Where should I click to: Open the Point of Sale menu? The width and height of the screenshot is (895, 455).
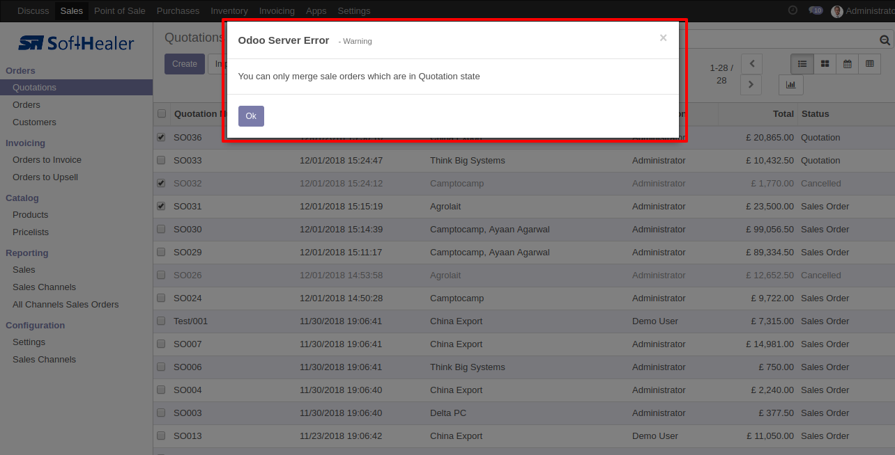point(119,10)
